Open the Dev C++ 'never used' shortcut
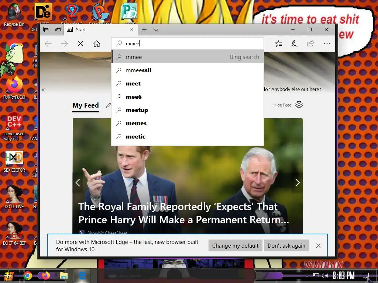 point(14,127)
